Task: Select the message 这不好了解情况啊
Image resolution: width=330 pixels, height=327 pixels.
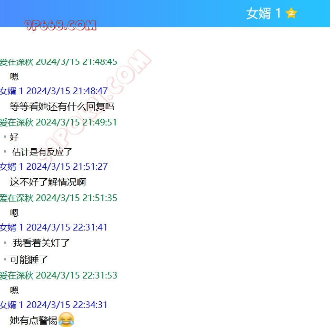Action: pos(48,182)
